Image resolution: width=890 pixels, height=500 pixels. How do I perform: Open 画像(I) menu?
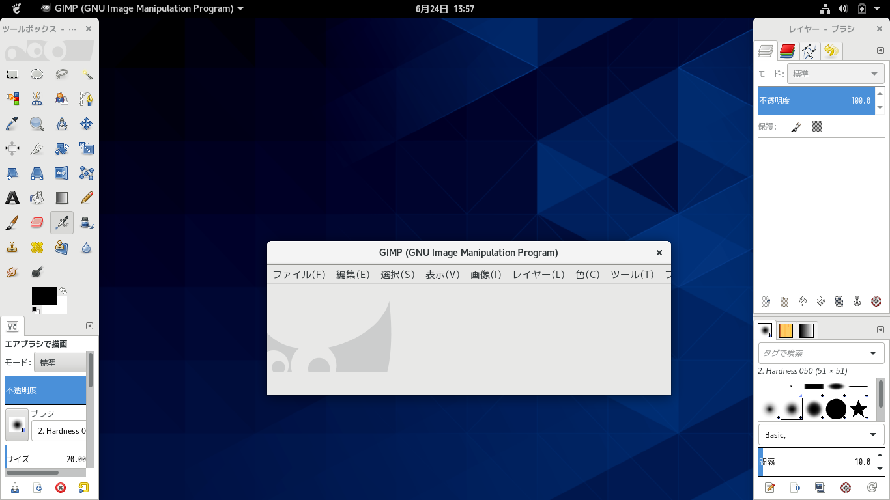point(486,275)
